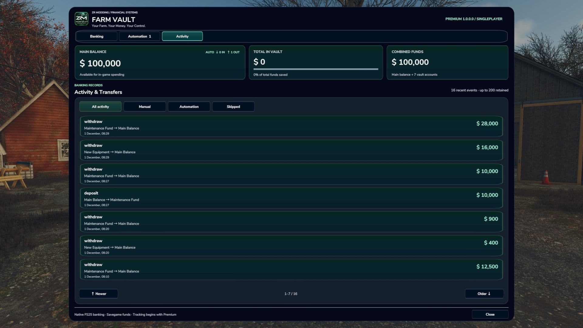Image resolution: width=583 pixels, height=328 pixels.
Task: Select the $ 10,000 withdraw at 08:27
Action: coord(291,174)
